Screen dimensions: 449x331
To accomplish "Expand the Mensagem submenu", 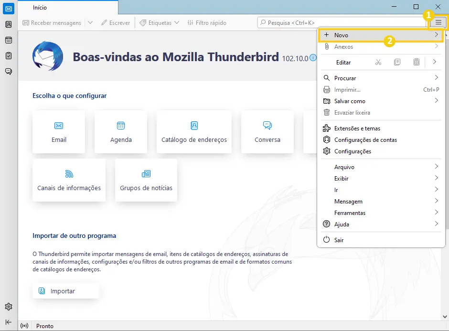I will tap(381, 201).
